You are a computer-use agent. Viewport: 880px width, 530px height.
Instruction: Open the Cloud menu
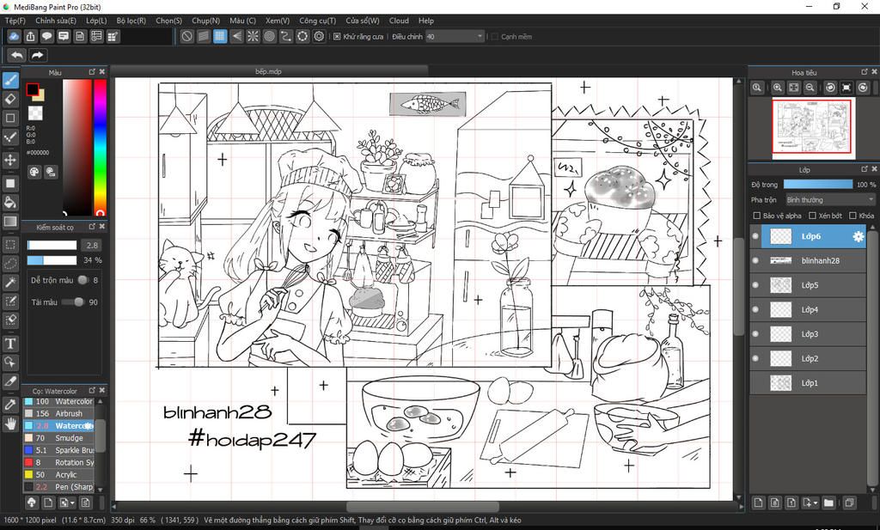399,21
